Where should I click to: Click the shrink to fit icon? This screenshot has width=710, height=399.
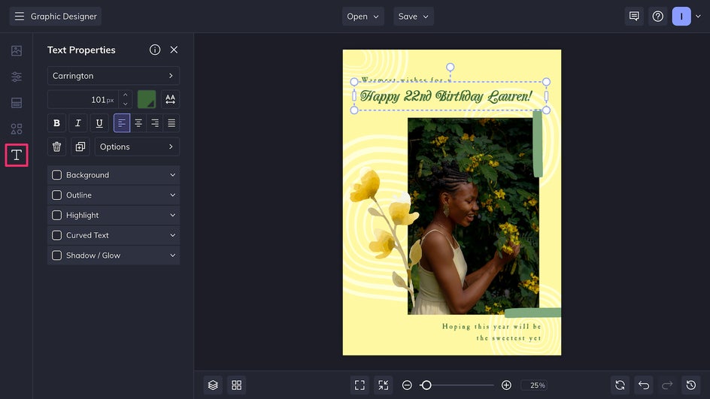[x=383, y=385]
